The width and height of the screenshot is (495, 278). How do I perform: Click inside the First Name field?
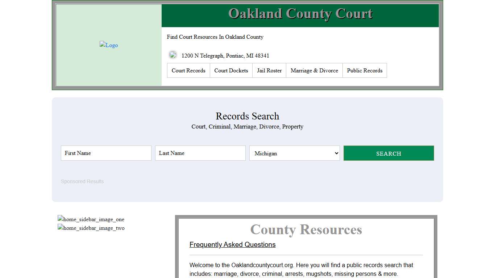106,153
